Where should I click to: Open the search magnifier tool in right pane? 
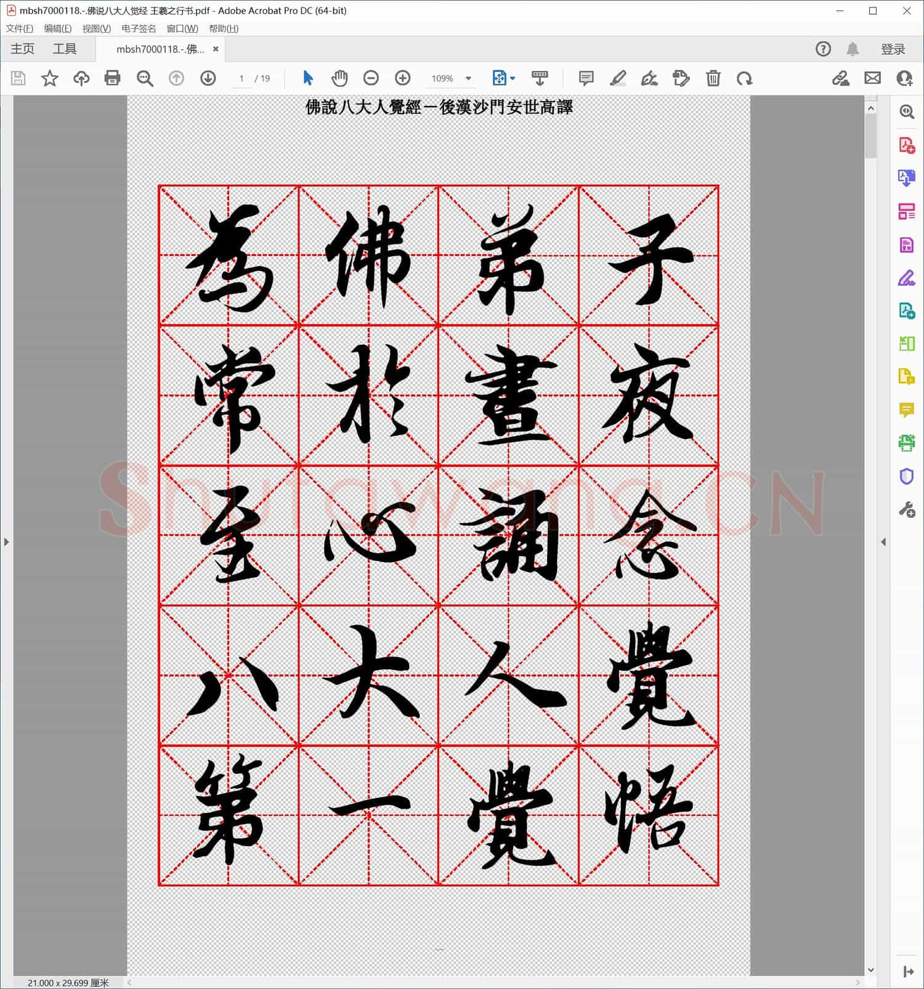coord(906,111)
